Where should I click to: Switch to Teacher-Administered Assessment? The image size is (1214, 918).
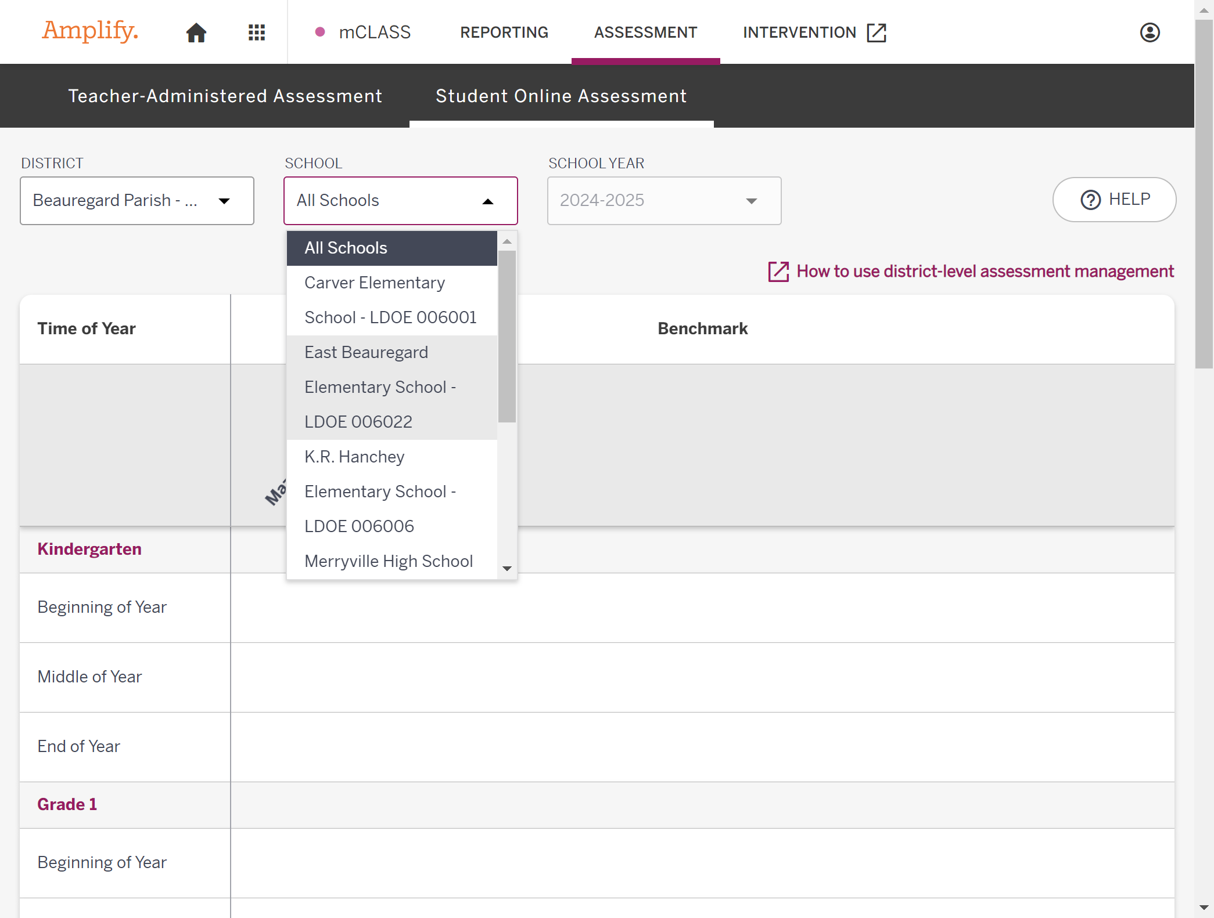click(225, 96)
